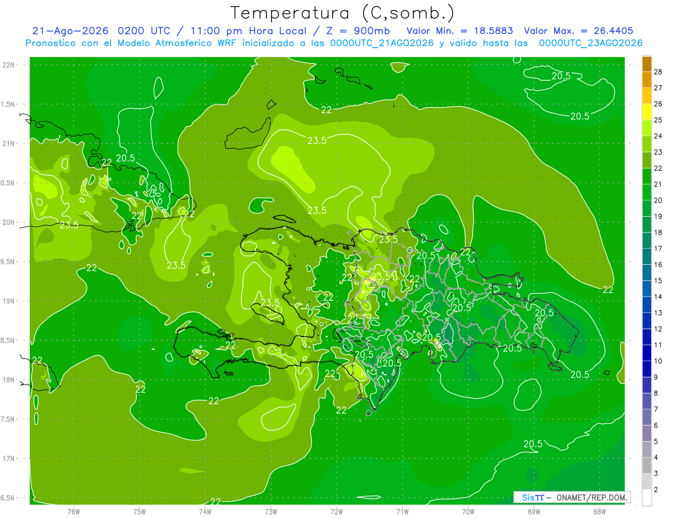Click the '0200 UTC' time label
673x519 pixels.
click(x=143, y=31)
